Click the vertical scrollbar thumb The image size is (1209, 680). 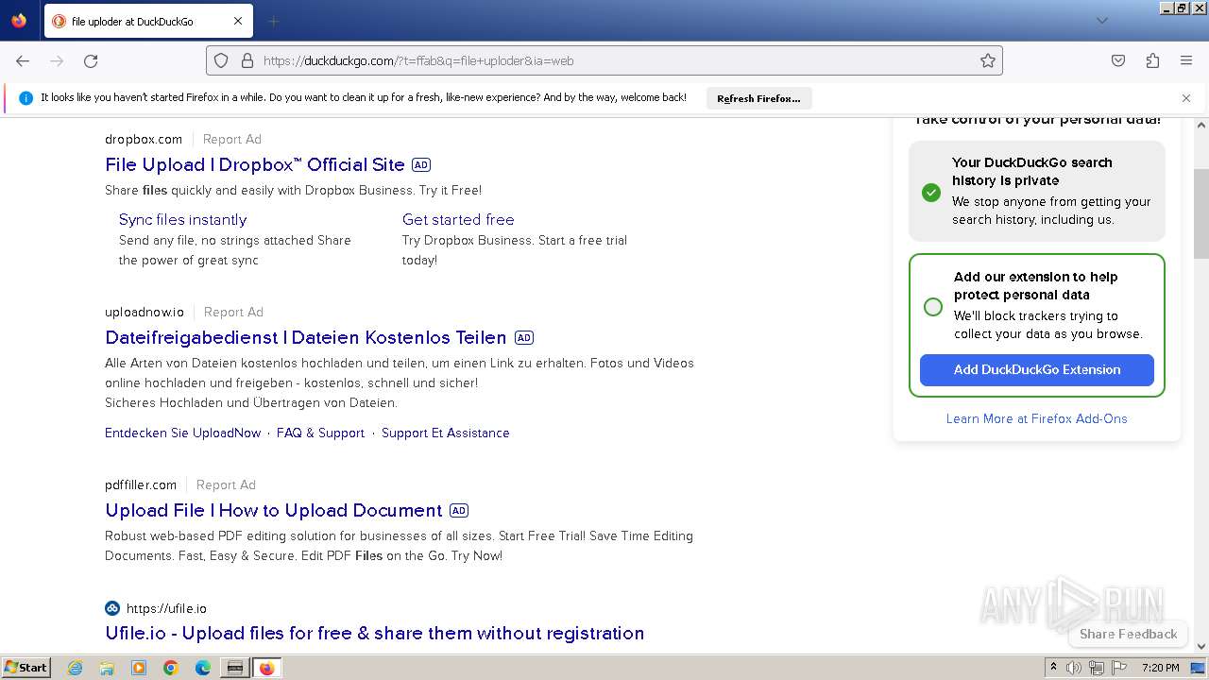[1201, 213]
